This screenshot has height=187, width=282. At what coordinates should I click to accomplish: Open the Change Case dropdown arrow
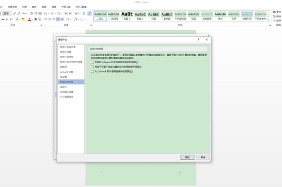pyautogui.click(x=27, y=14)
